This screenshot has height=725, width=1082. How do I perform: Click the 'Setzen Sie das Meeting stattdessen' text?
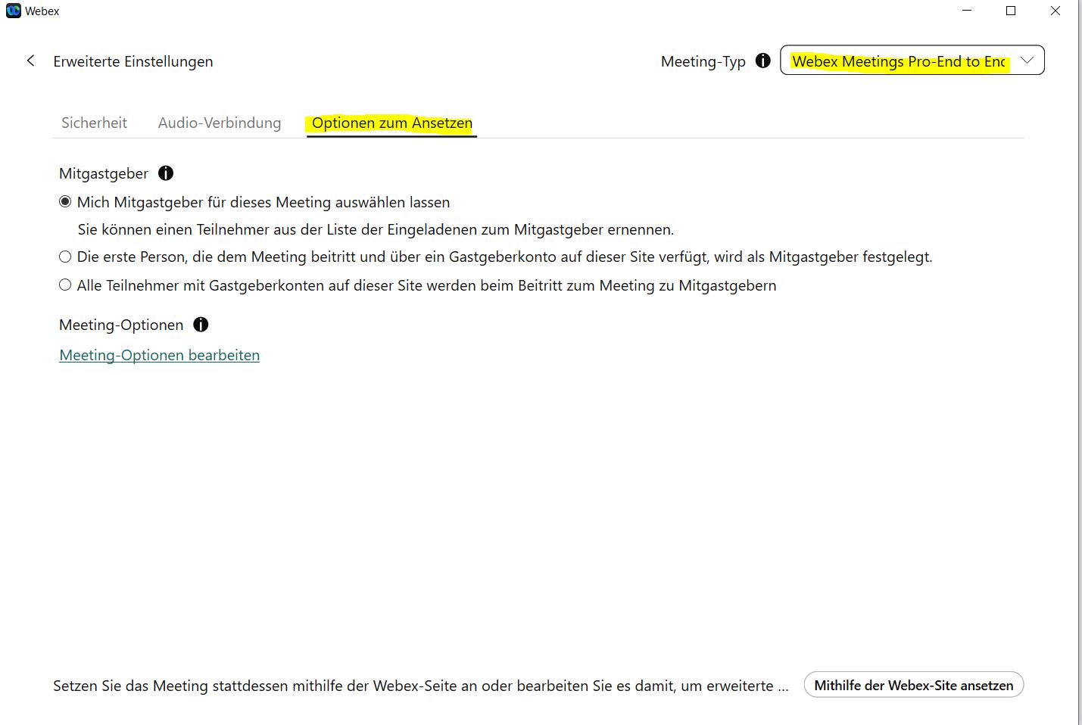[421, 686]
